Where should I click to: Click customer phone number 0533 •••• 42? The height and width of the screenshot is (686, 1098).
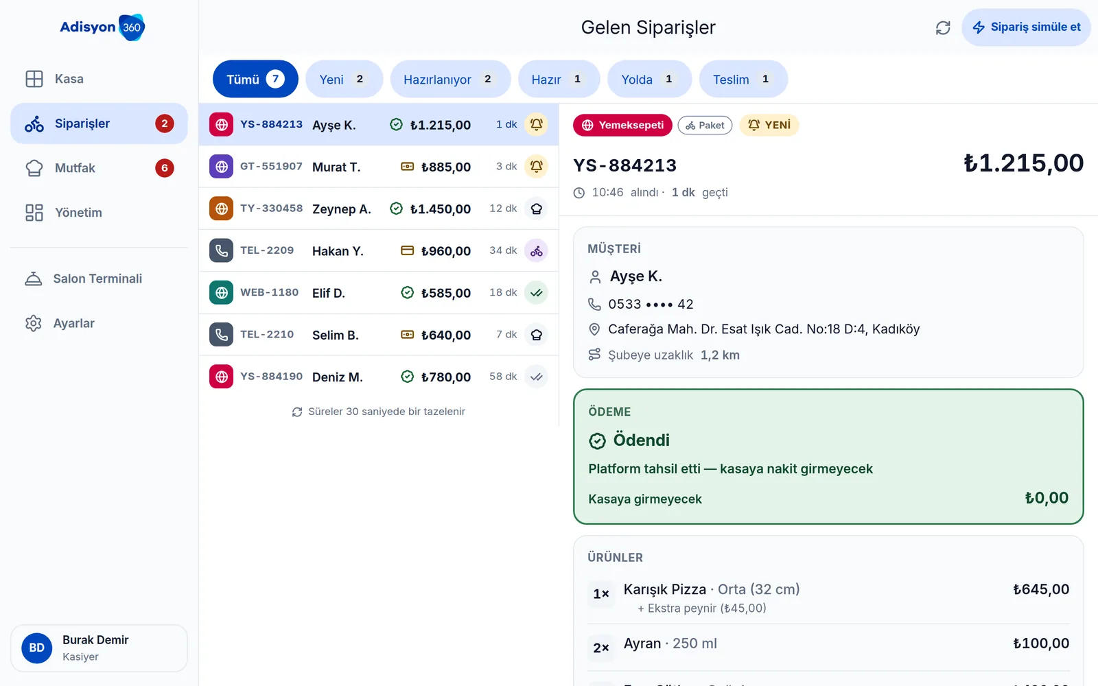coord(651,304)
